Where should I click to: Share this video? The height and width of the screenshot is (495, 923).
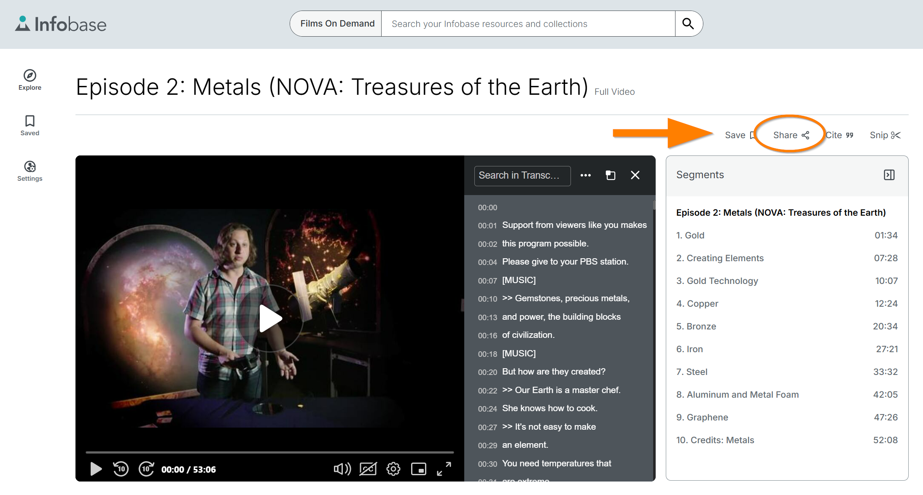pos(791,135)
